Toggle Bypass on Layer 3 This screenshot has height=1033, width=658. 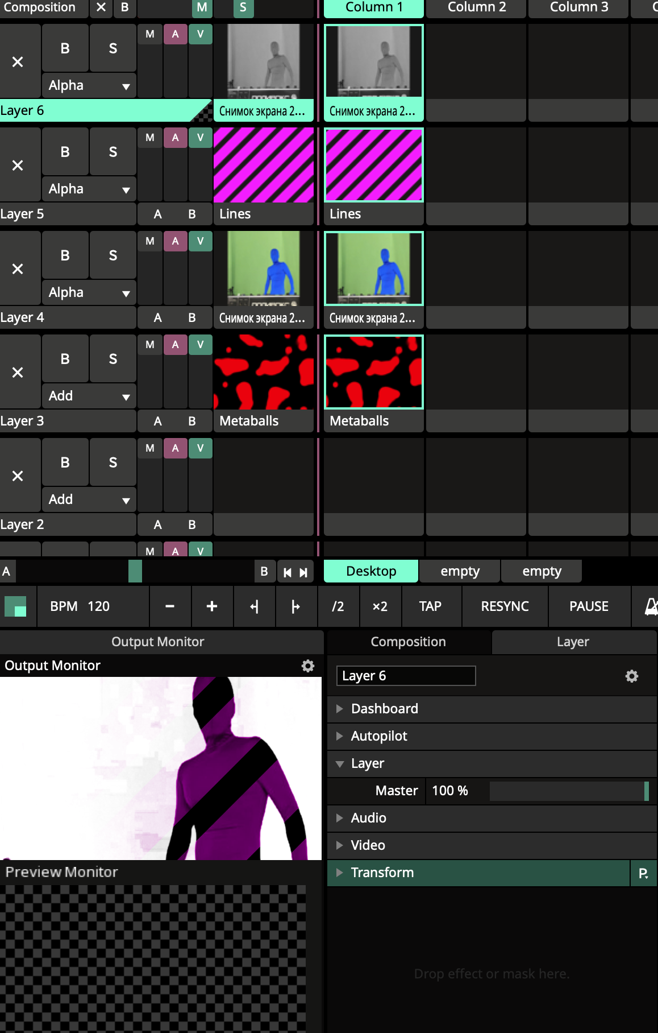pos(65,359)
